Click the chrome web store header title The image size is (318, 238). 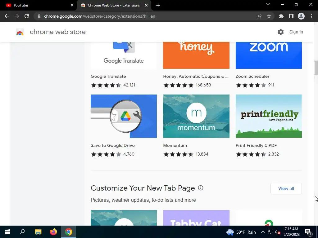click(x=57, y=32)
